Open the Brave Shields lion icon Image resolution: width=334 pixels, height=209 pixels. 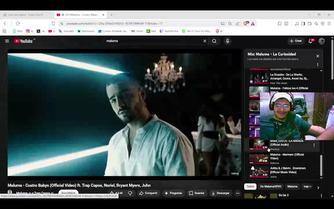245,24
